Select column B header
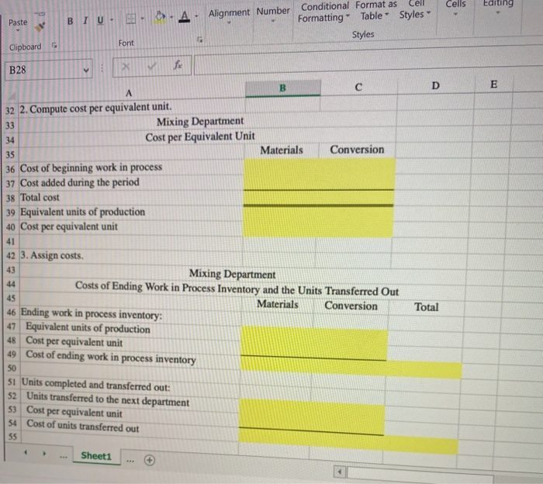 click(283, 88)
